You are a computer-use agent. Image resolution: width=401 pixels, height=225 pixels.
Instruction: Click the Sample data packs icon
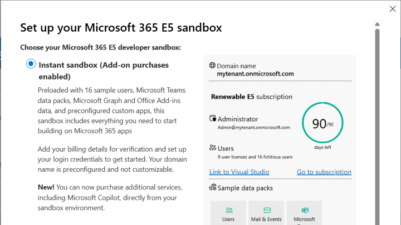[213, 187]
